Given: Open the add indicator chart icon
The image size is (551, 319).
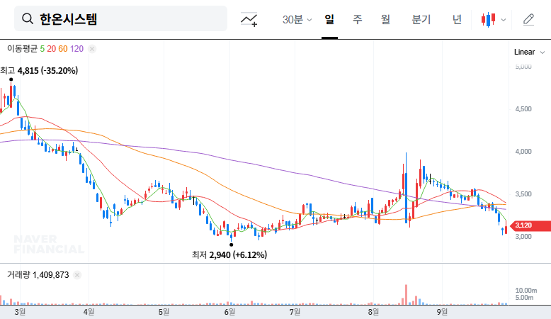Looking at the screenshot, I should pos(249,19).
